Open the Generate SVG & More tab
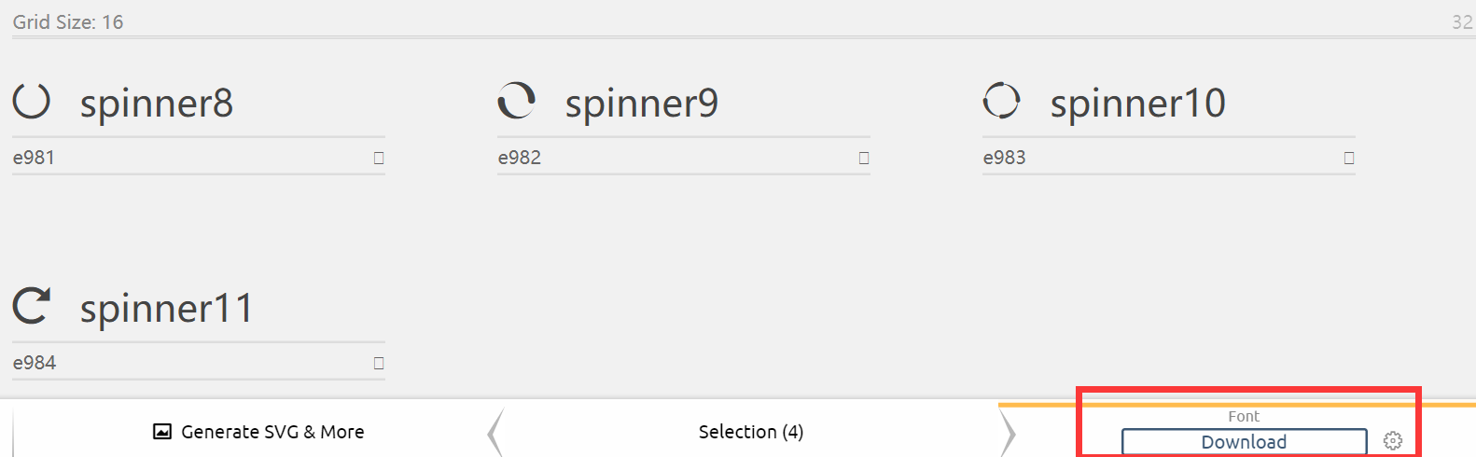Screen dimensions: 1476x457 [258, 432]
